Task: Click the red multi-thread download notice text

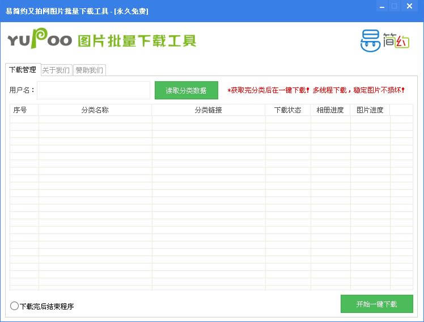Action: [x=316, y=90]
